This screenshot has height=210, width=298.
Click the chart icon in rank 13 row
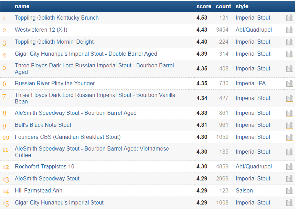[290, 179]
